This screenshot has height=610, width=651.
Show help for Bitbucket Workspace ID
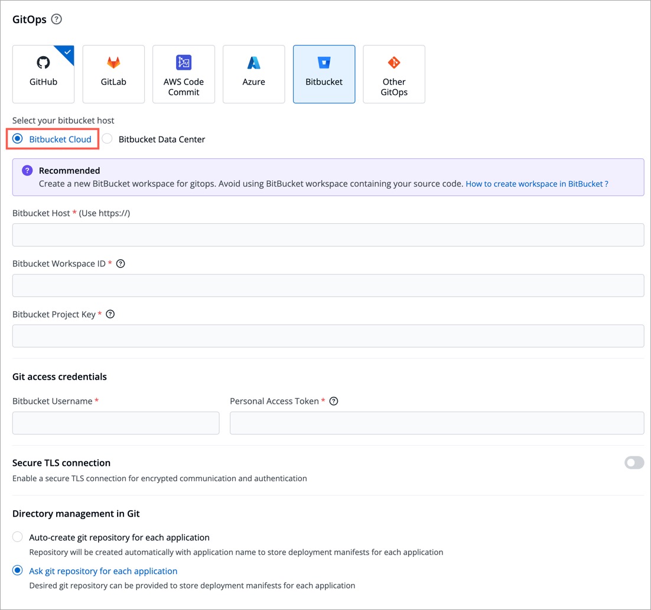(121, 264)
